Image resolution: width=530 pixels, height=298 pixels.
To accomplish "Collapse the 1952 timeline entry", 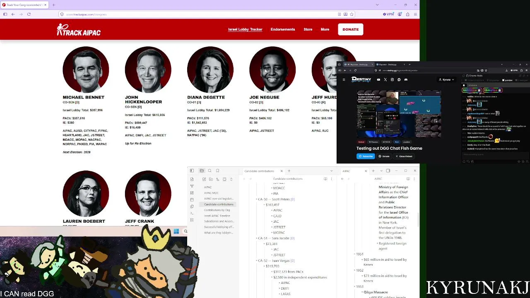I will (x=355, y=270).
